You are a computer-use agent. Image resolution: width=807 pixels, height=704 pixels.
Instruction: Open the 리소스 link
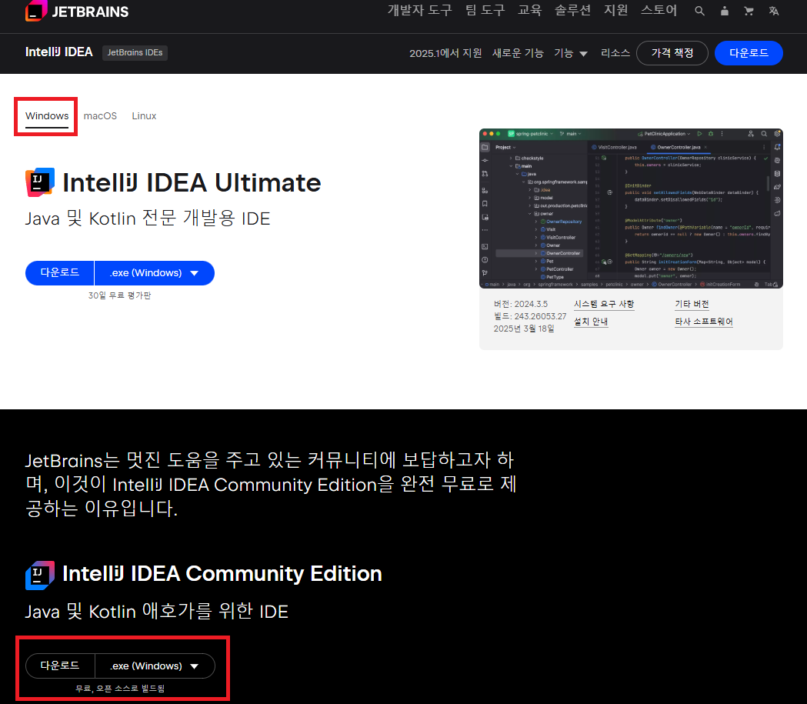615,53
